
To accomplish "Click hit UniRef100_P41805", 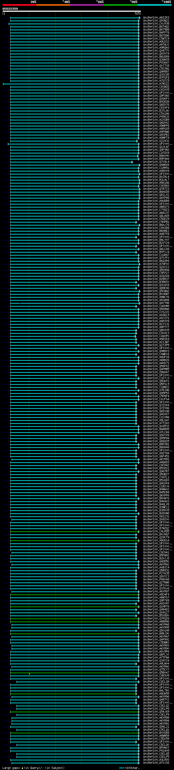I will pos(156,751).
